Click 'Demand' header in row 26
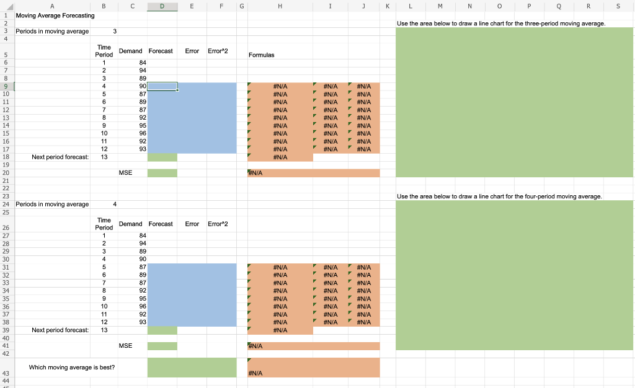 coord(130,224)
